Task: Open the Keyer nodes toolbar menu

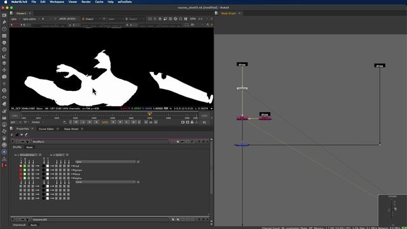Action: point(4,57)
